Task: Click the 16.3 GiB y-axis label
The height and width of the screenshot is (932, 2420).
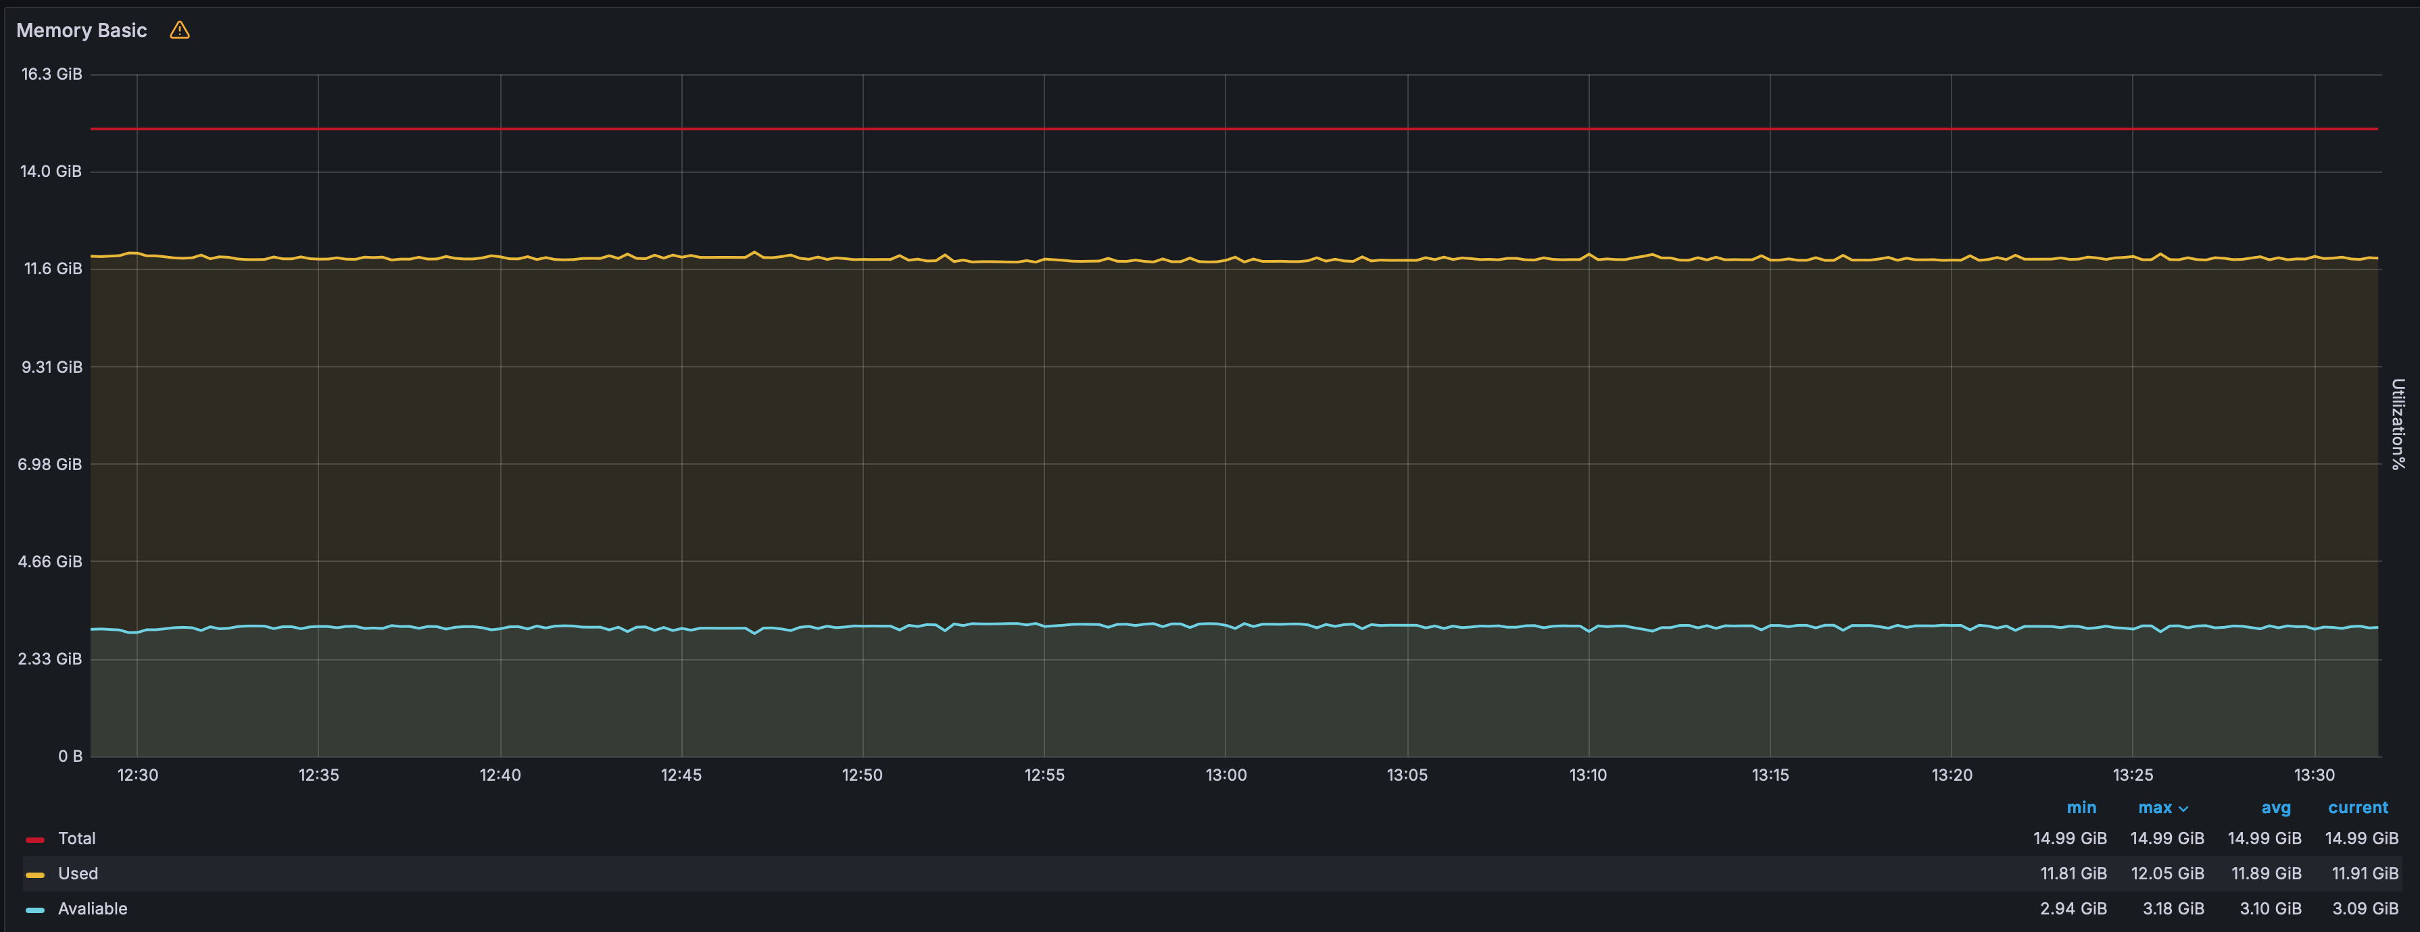Action: 51,74
